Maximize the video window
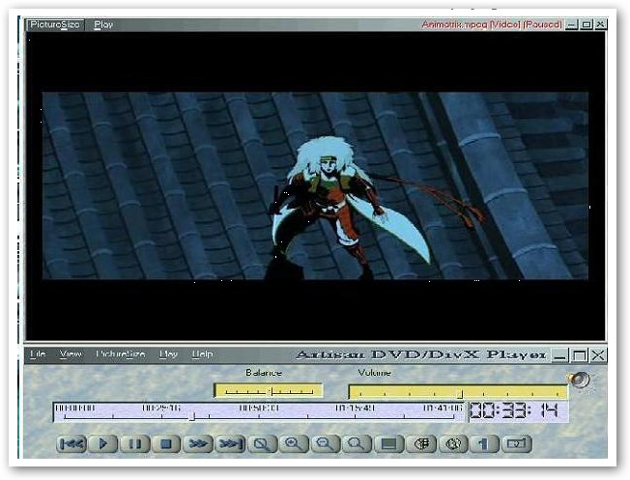The image size is (630, 480). (x=587, y=25)
